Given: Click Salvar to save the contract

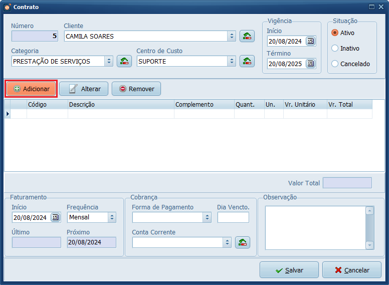Looking at the screenshot, I should pyautogui.click(x=289, y=270).
